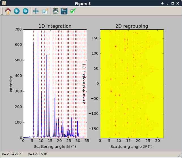Open figure options with green checkmark icon
182x158 pixels.
(x=73, y=11)
